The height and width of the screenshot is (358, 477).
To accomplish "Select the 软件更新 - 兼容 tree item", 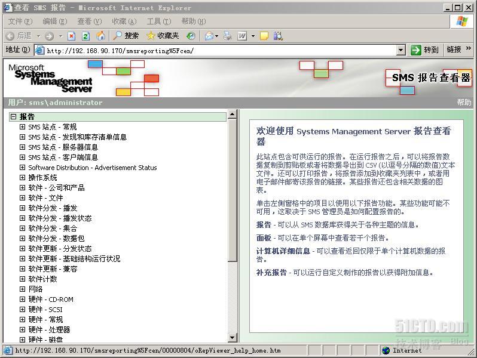I will [x=53, y=268].
